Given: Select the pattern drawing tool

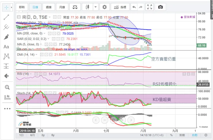Looking at the screenshot, I should click(6, 56).
